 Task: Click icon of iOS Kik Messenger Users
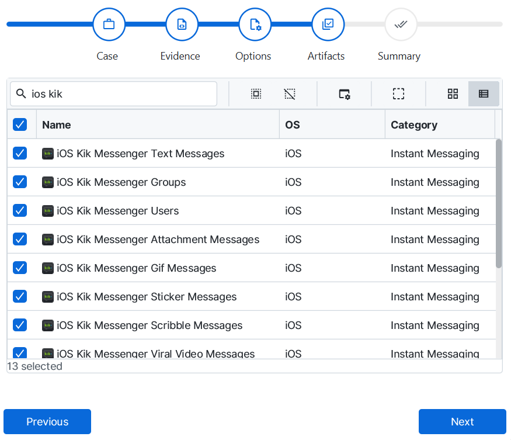coord(48,211)
